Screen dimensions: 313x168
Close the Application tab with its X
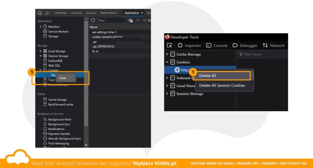point(142,13)
